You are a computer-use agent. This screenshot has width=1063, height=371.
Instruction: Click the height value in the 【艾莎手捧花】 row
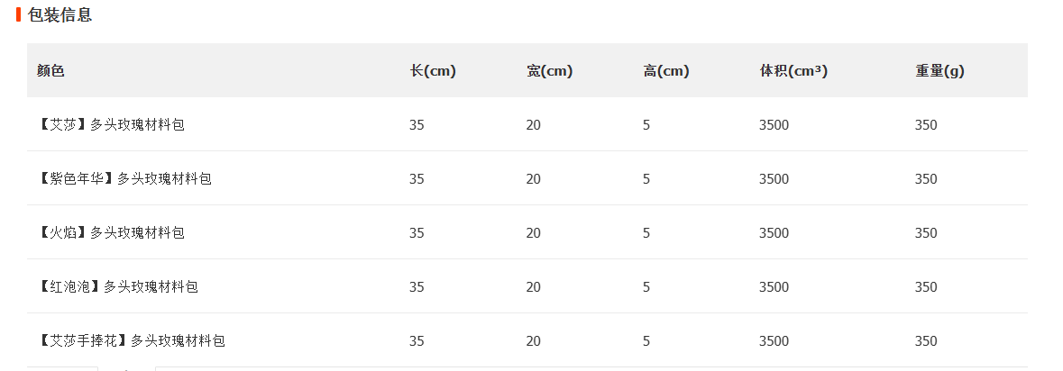[x=646, y=341]
